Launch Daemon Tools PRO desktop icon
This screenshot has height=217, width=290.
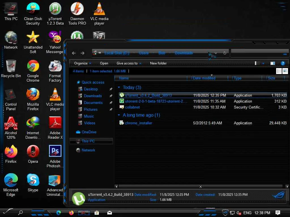[77, 14]
